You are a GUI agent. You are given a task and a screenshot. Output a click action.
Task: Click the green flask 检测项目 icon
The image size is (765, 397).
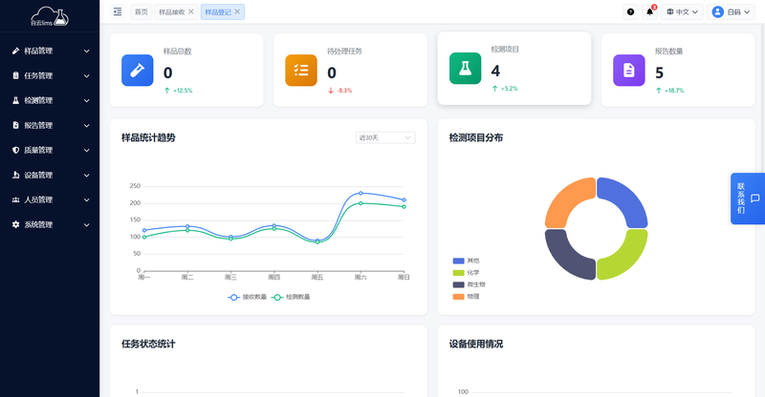[x=465, y=68]
